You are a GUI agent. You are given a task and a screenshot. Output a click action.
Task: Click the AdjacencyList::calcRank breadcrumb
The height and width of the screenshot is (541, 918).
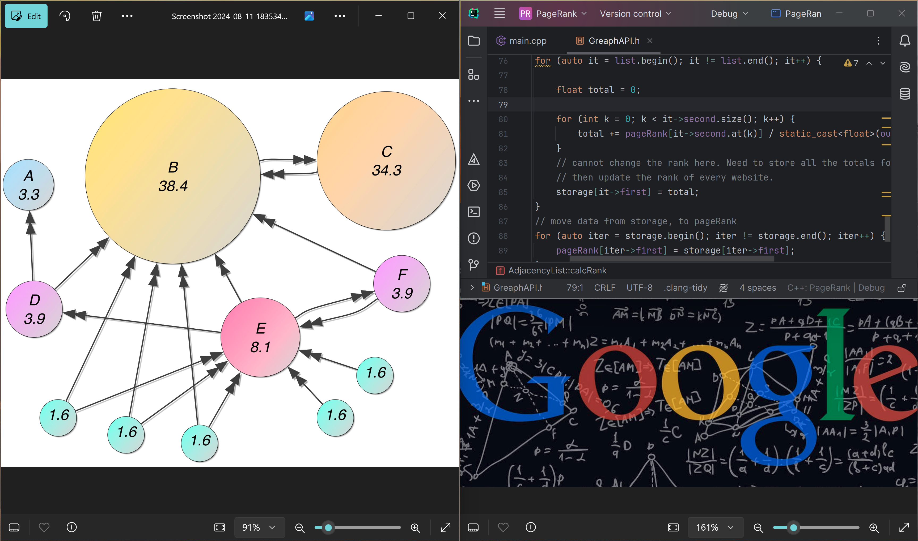pyautogui.click(x=551, y=270)
